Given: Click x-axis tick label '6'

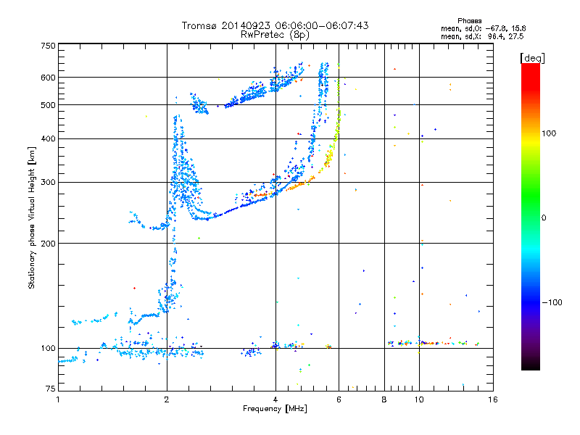Looking at the screenshot, I should 339,399.
